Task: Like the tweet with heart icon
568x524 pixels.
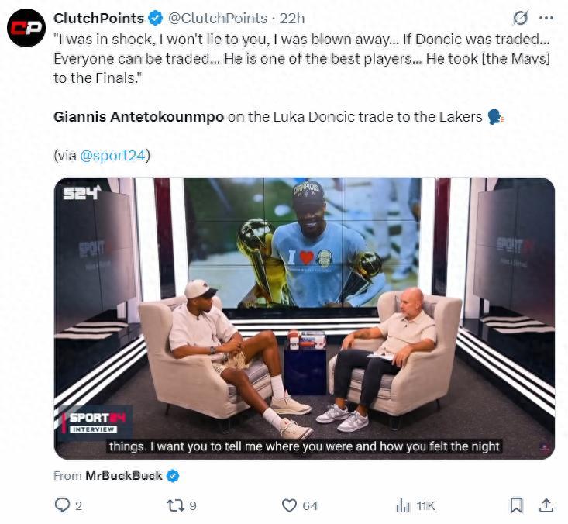Action: [289, 505]
